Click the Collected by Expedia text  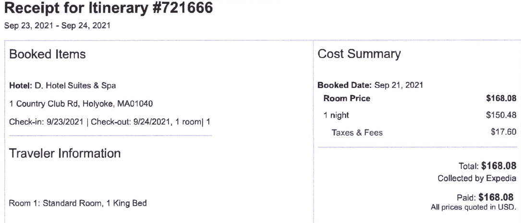click(x=477, y=178)
